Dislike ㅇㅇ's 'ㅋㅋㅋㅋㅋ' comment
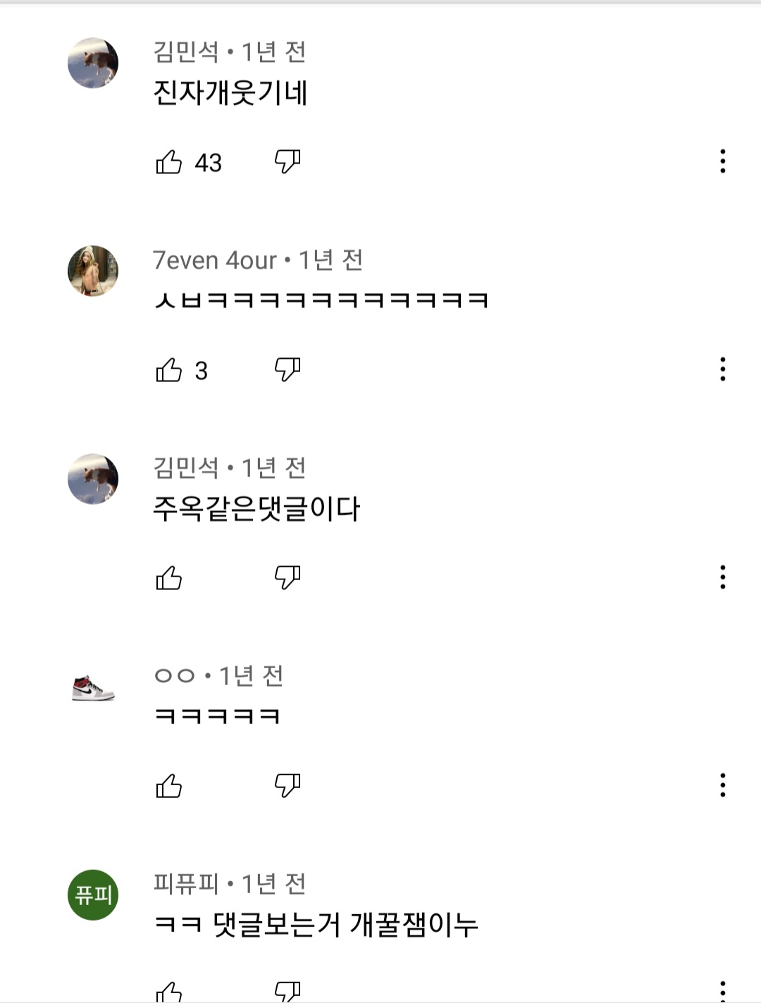Image resolution: width=761 pixels, height=1003 pixels. [287, 786]
